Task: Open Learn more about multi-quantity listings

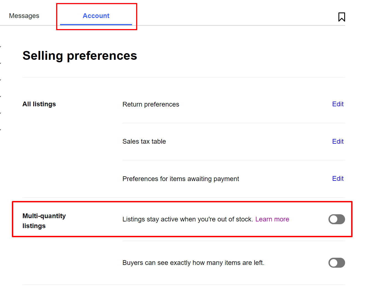Action: click(x=272, y=219)
